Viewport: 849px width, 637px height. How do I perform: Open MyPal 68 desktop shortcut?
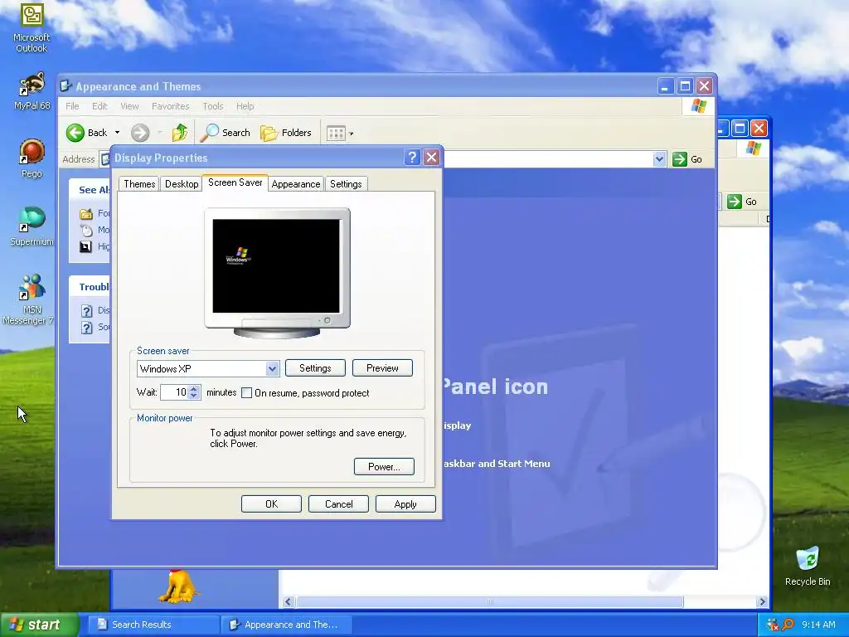32,91
